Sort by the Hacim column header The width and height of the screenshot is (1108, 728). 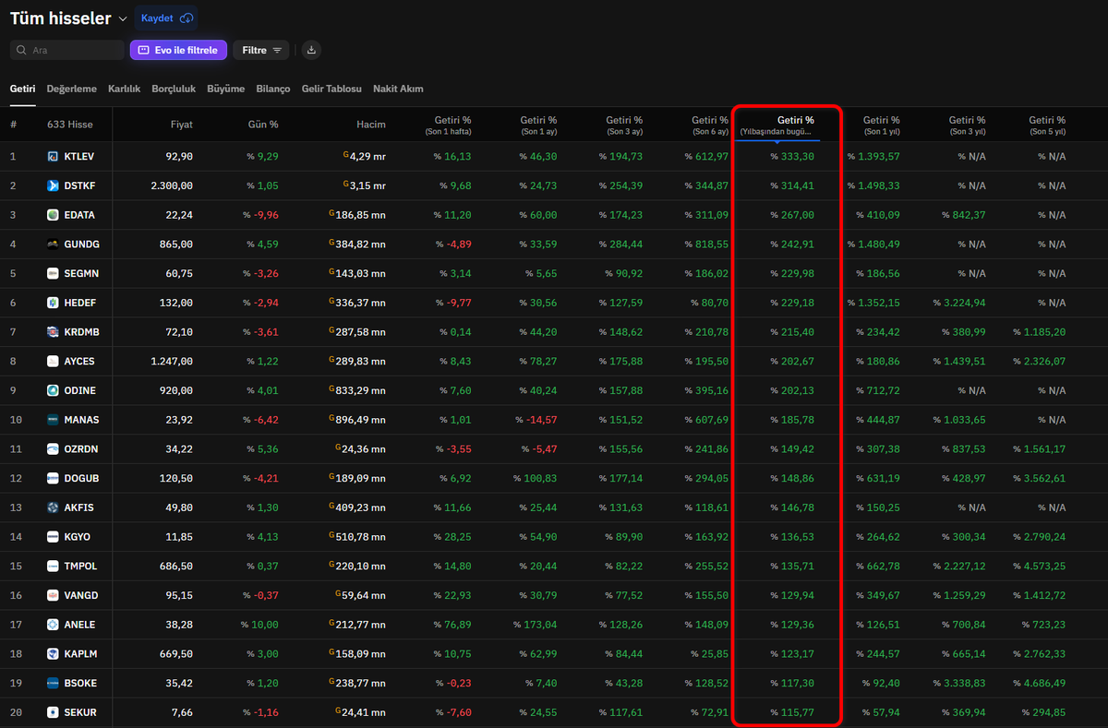(x=371, y=125)
